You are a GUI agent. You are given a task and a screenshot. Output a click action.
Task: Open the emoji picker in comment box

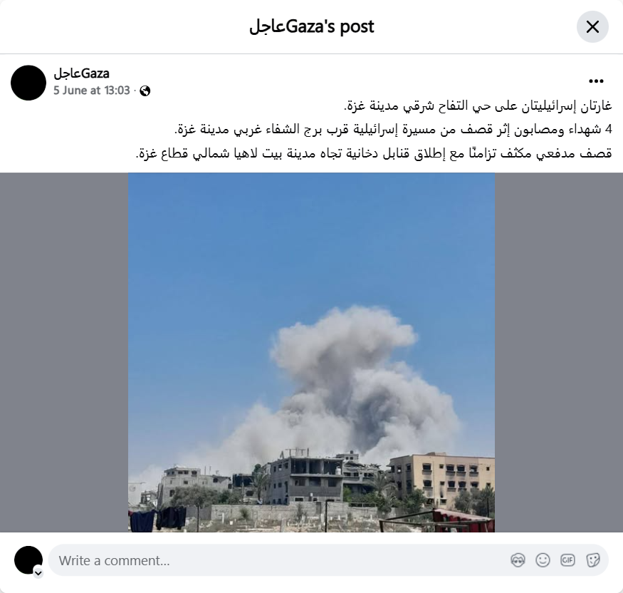click(x=543, y=560)
